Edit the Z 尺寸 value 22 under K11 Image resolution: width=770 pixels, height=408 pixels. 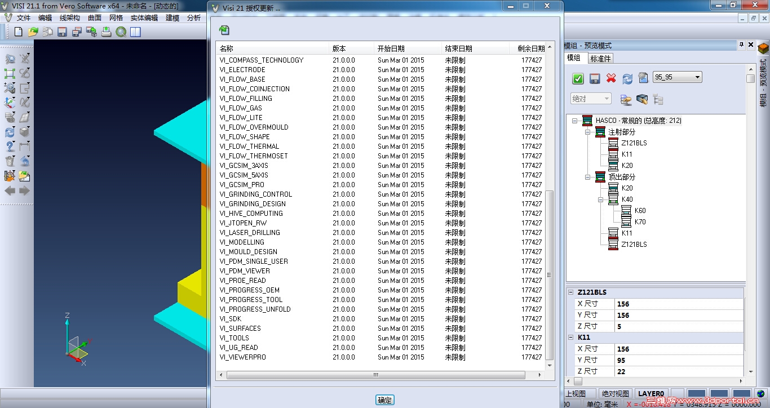point(679,371)
